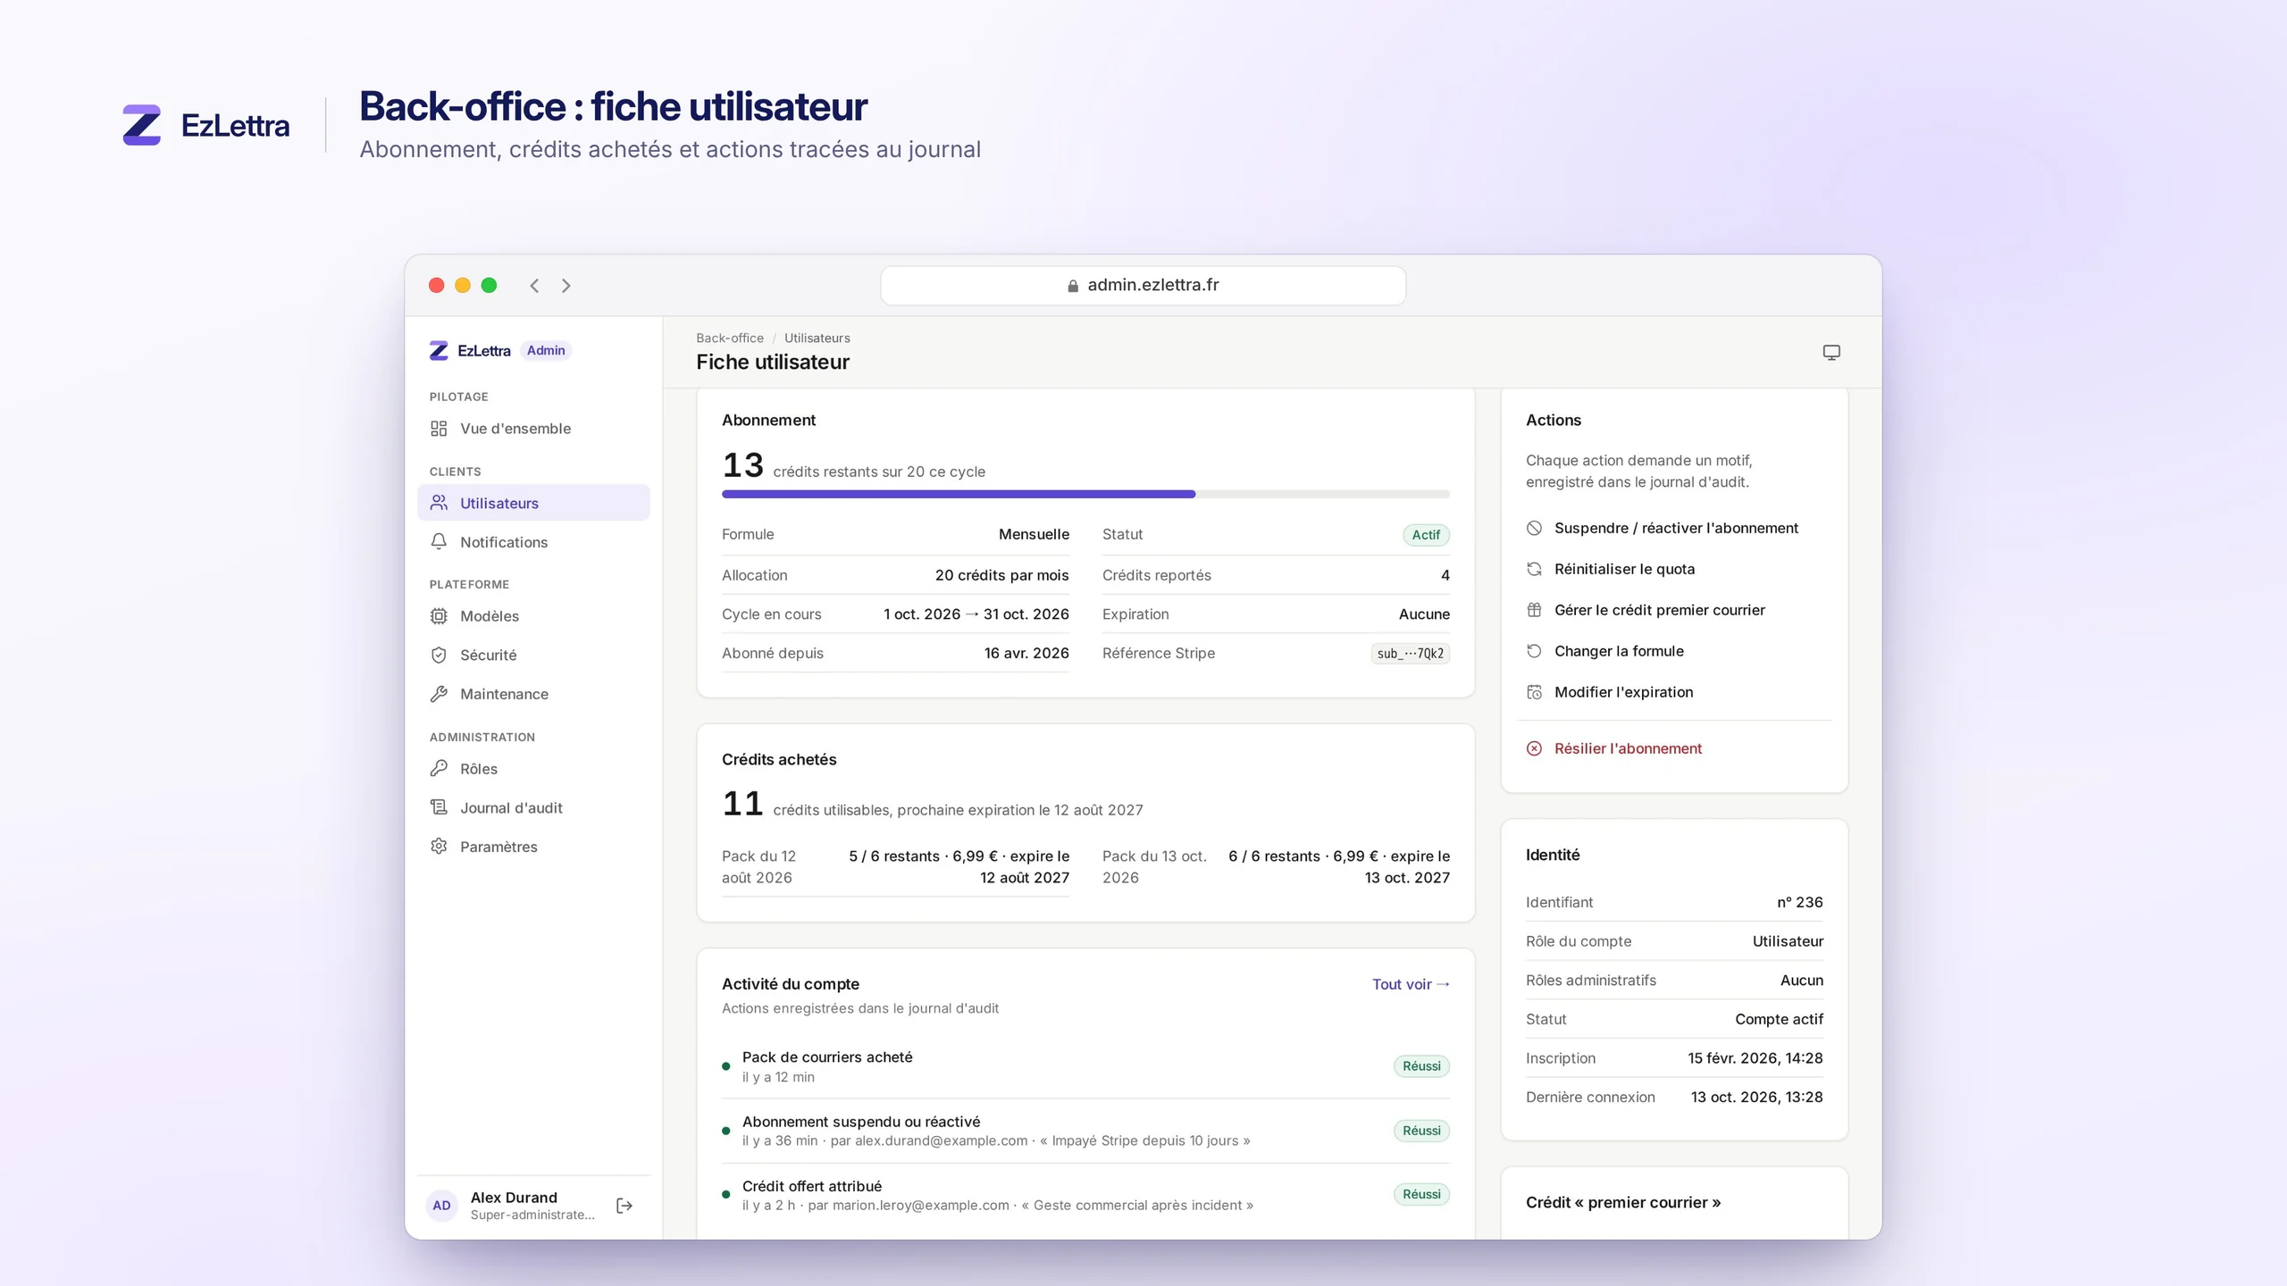Image resolution: width=2287 pixels, height=1286 pixels.
Task: Click Réussi badge for Crédit offert attribué
Action: (1421, 1195)
